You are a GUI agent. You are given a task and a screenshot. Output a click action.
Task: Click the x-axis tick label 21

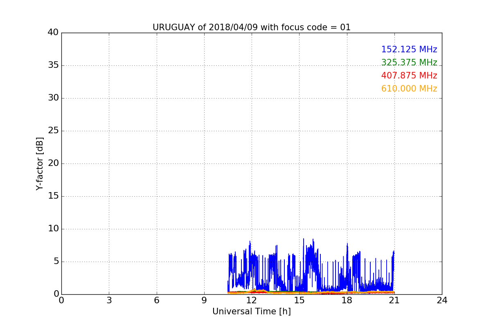pos(394,300)
